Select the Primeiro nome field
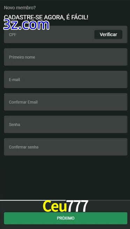The image size is (130, 229). click(66, 57)
